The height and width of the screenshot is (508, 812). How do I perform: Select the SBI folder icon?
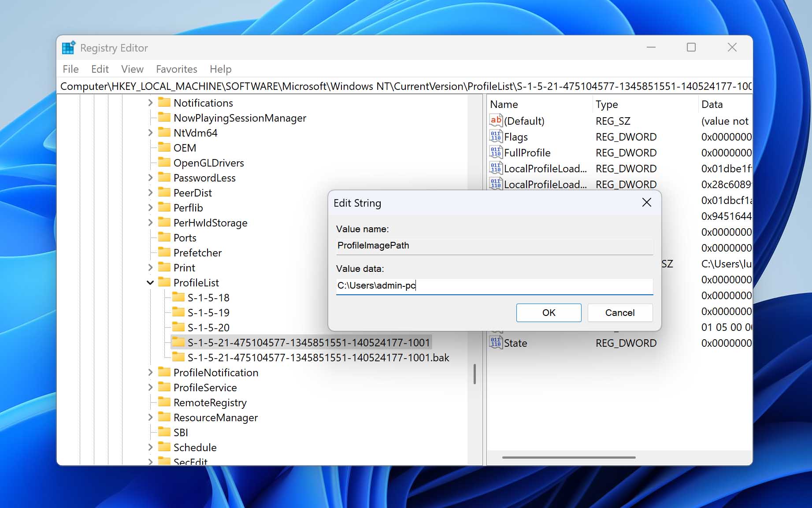pyautogui.click(x=164, y=432)
